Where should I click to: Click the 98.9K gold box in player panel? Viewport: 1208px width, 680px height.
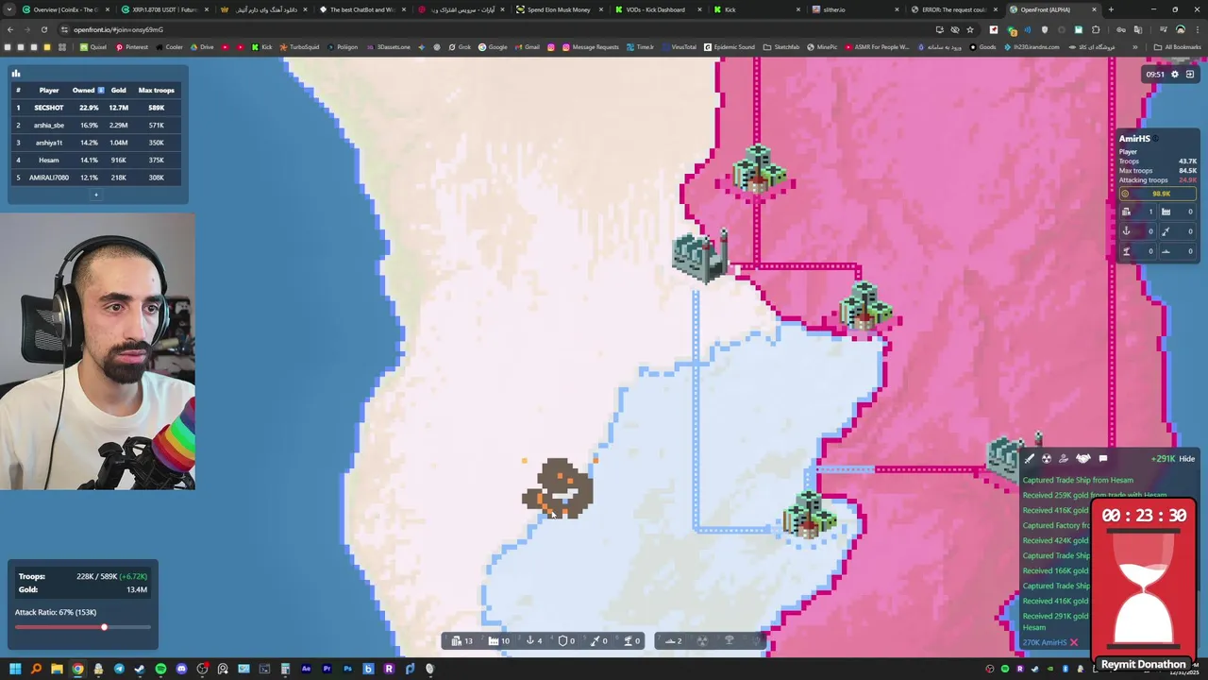tap(1157, 194)
